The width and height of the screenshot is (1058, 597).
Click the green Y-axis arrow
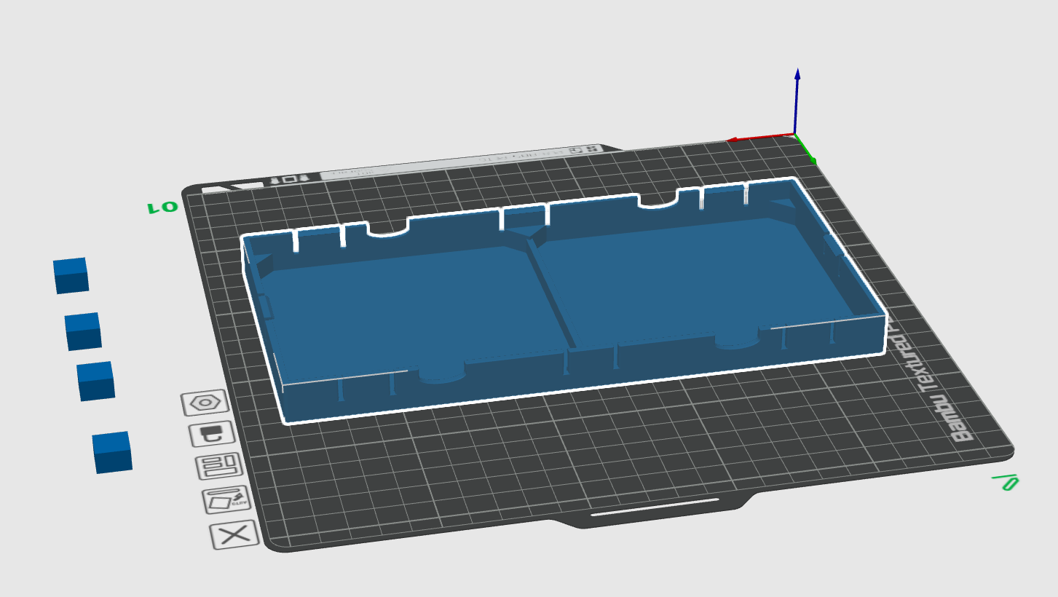pos(806,150)
